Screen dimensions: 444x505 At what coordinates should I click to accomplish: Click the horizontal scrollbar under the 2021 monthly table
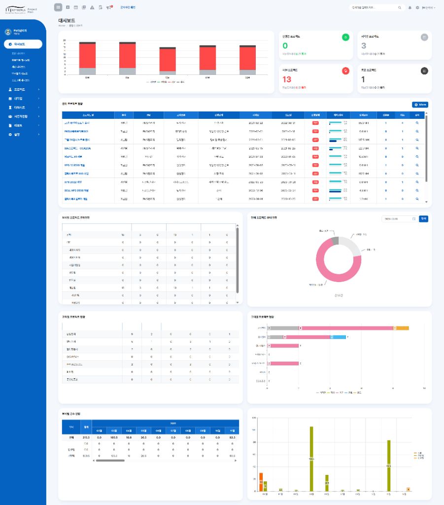click(x=110, y=461)
